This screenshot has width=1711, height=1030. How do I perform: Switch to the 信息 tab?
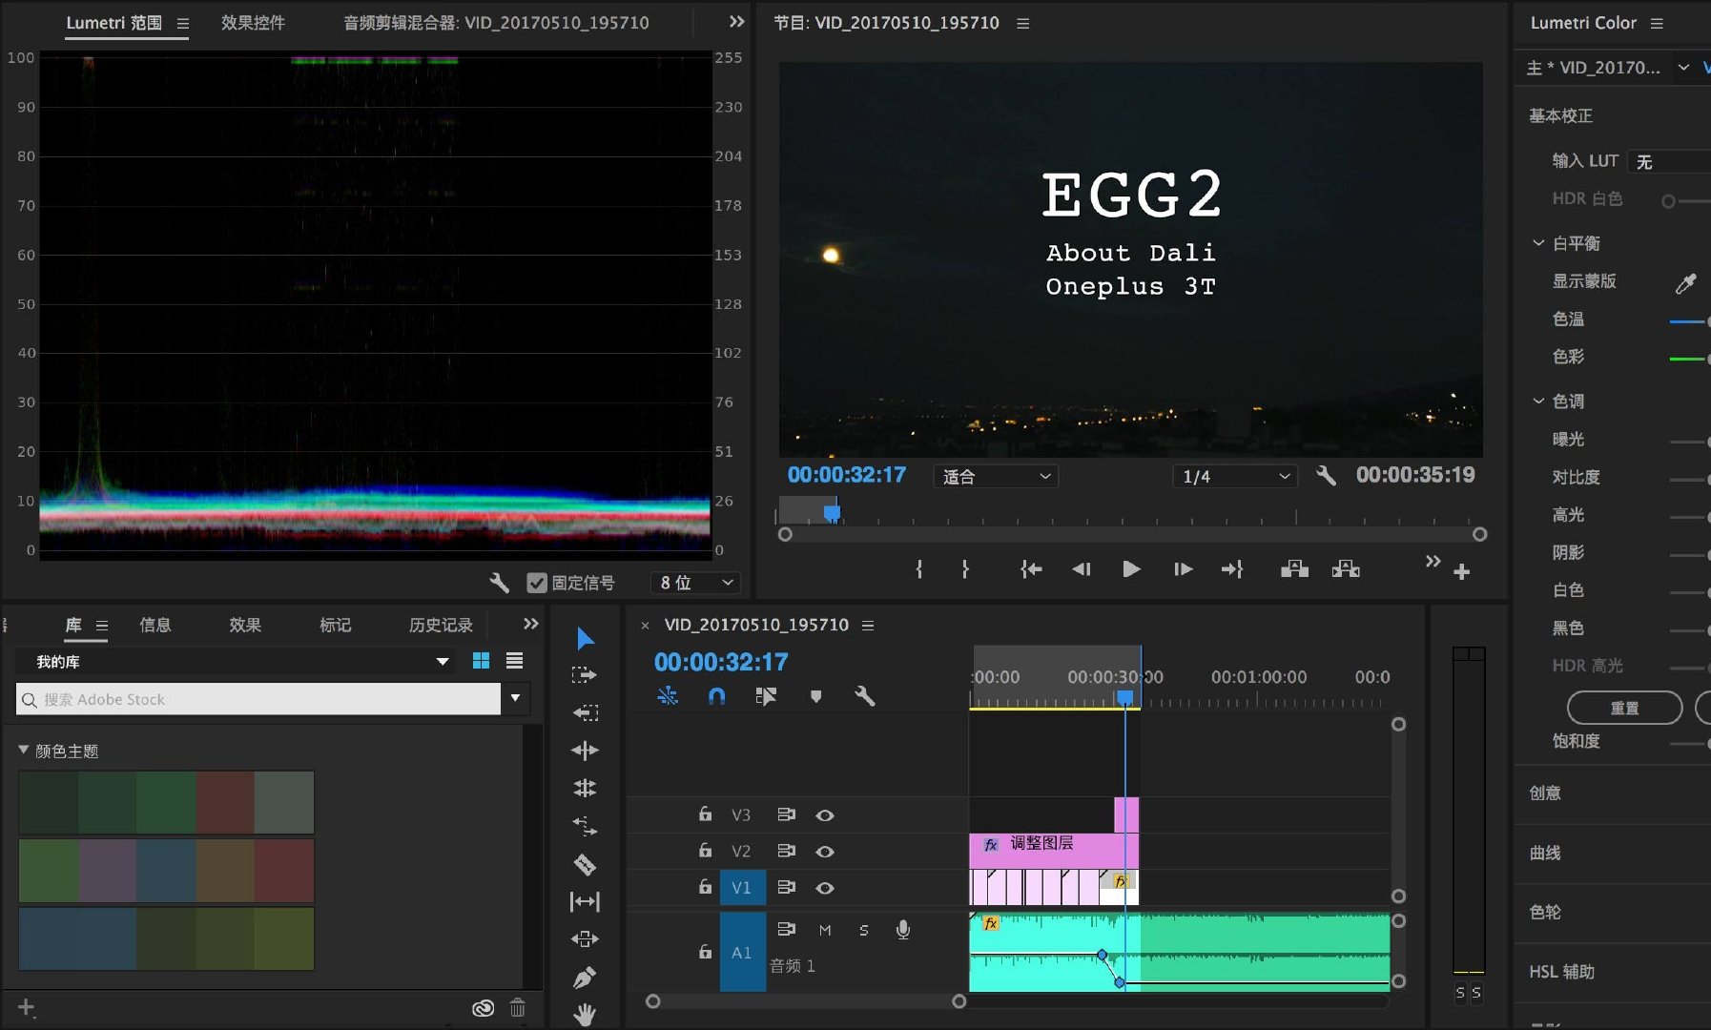coord(155,625)
